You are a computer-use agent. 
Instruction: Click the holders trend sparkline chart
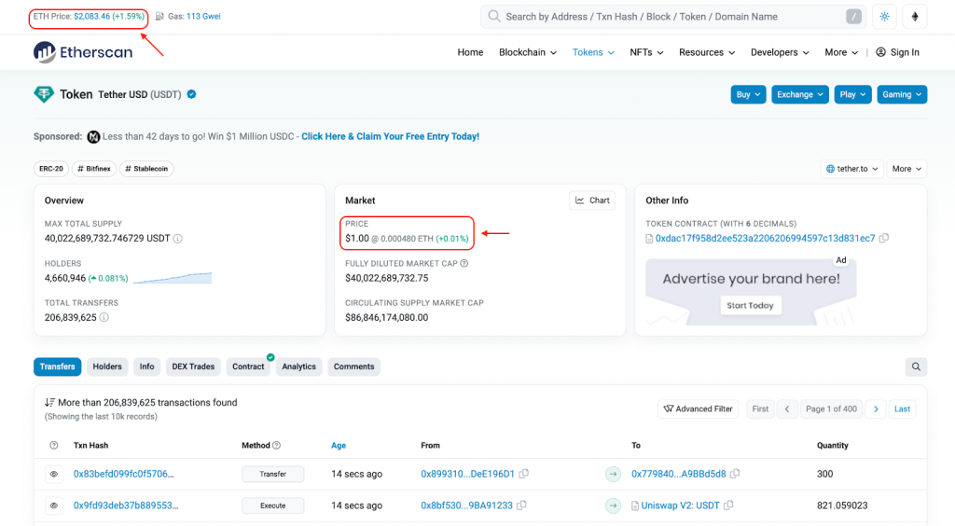[173, 278]
